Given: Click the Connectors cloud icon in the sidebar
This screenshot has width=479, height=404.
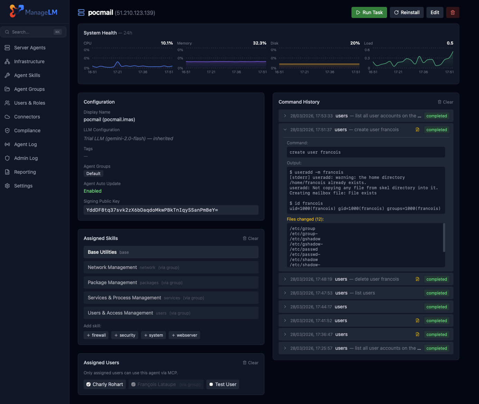Looking at the screenshot, I should point(7,117).
